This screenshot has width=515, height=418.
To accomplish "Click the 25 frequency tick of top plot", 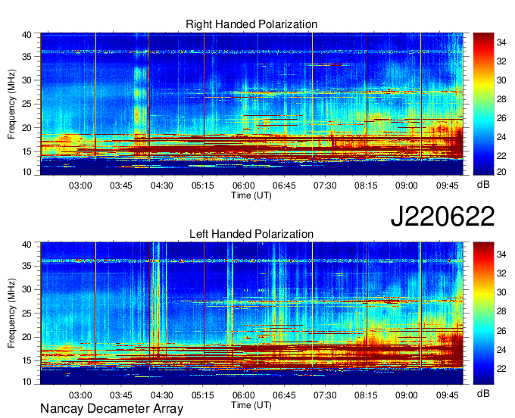I will pyautogui.click(x=27, y=104).
